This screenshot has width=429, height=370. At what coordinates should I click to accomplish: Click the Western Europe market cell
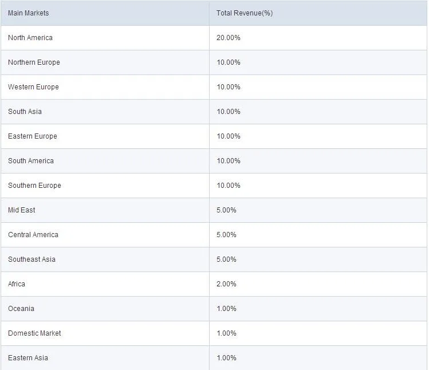[33, 87]
